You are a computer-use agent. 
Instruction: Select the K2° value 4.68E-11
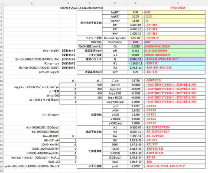click(135, 29)
